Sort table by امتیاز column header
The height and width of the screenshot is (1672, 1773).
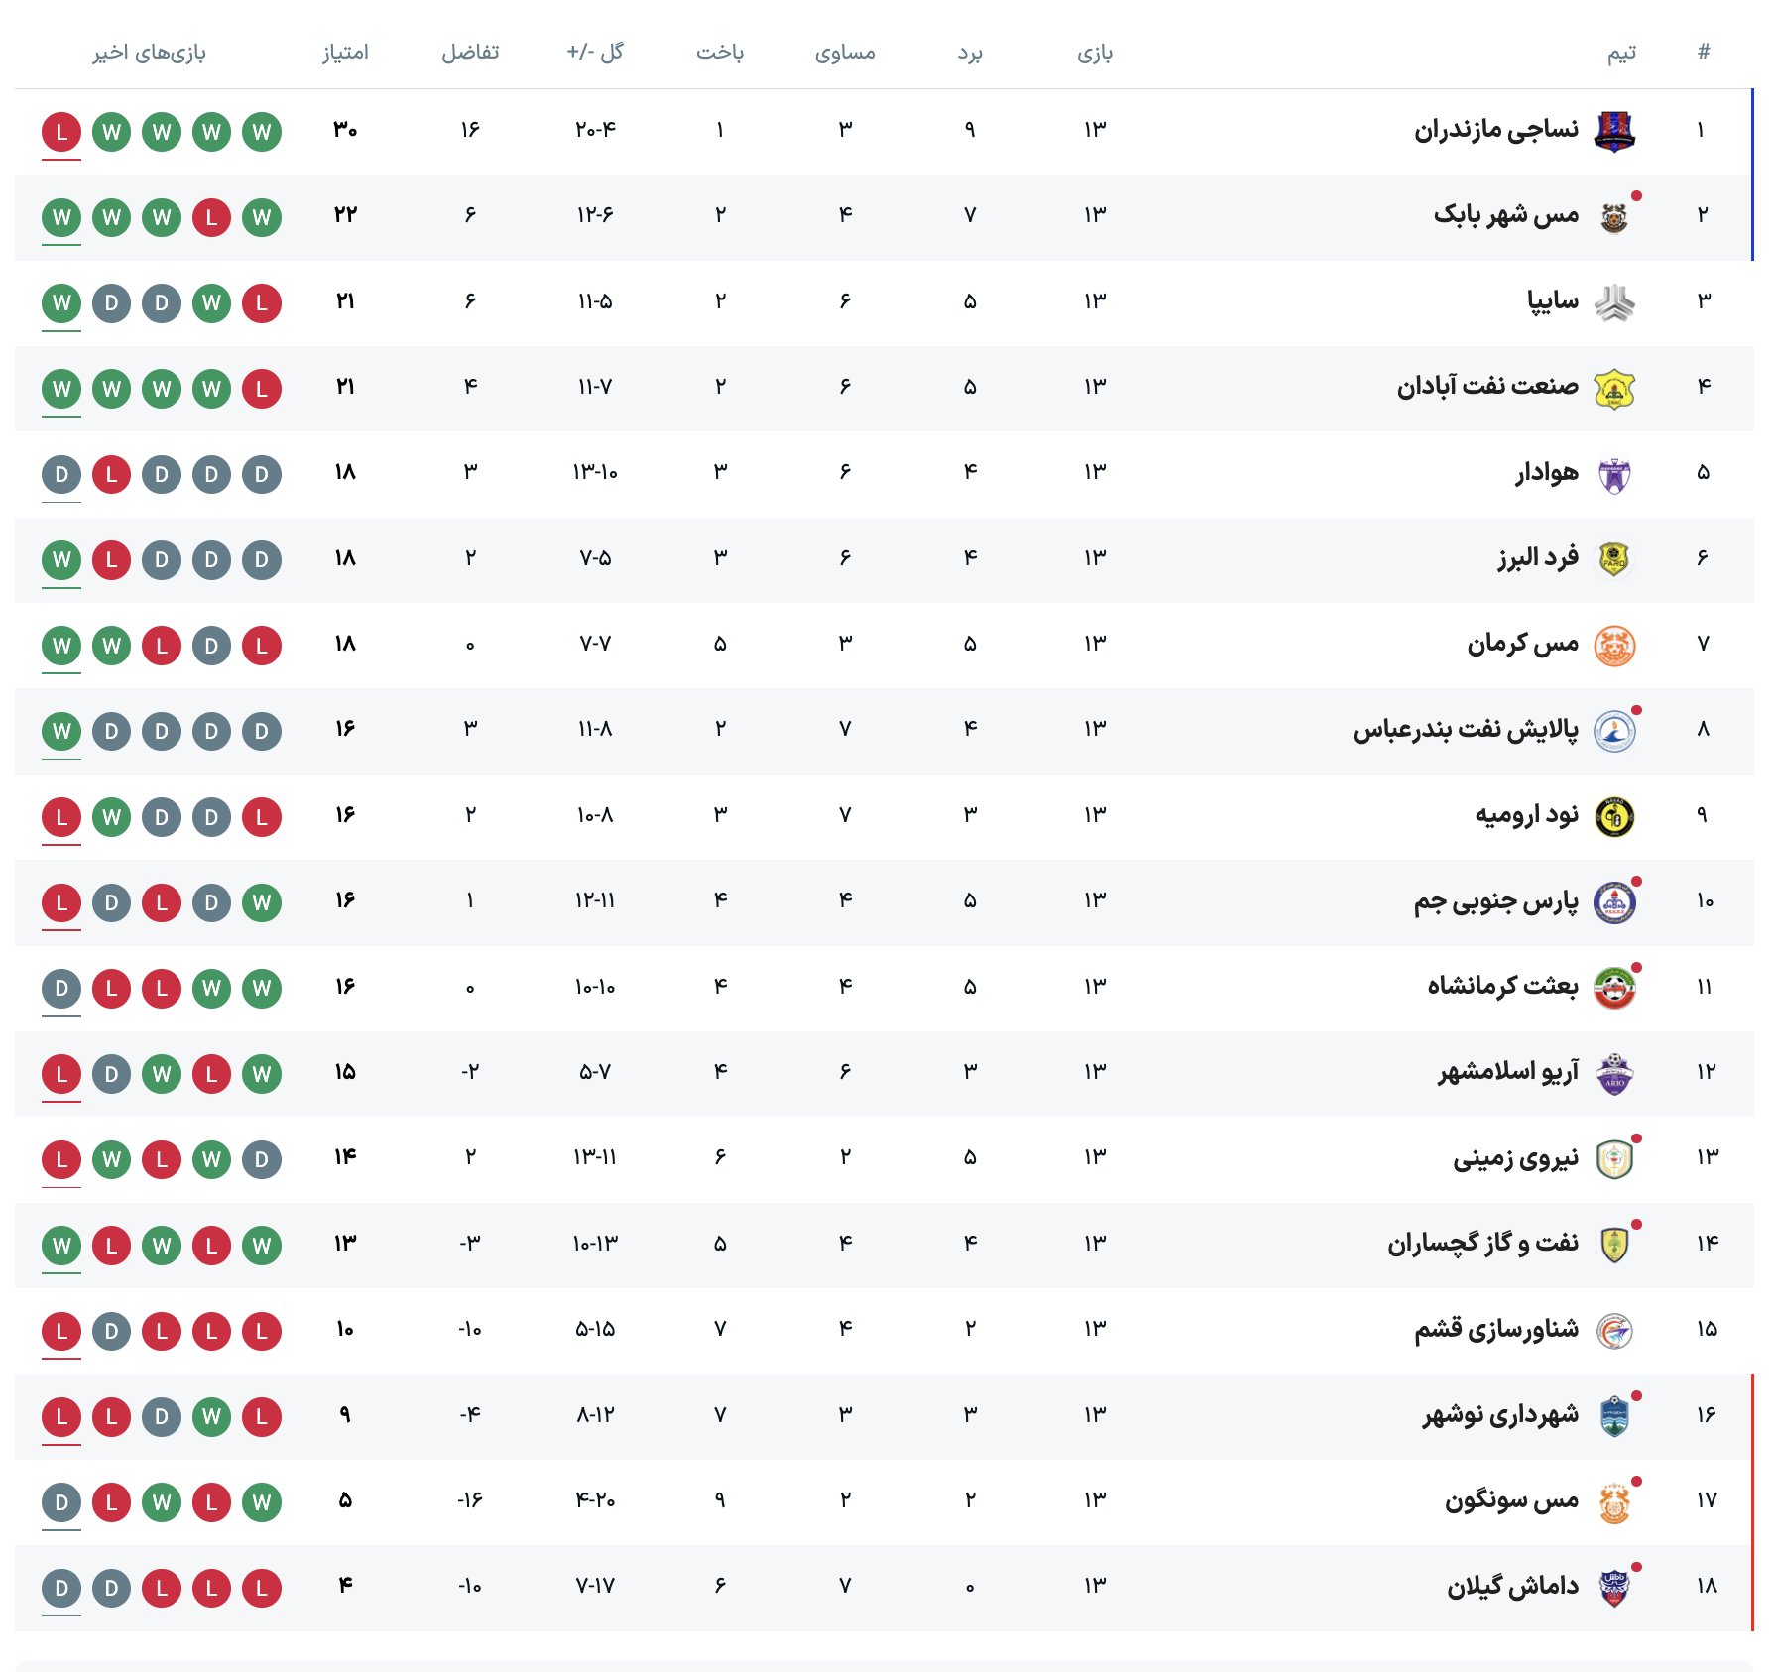345,53
